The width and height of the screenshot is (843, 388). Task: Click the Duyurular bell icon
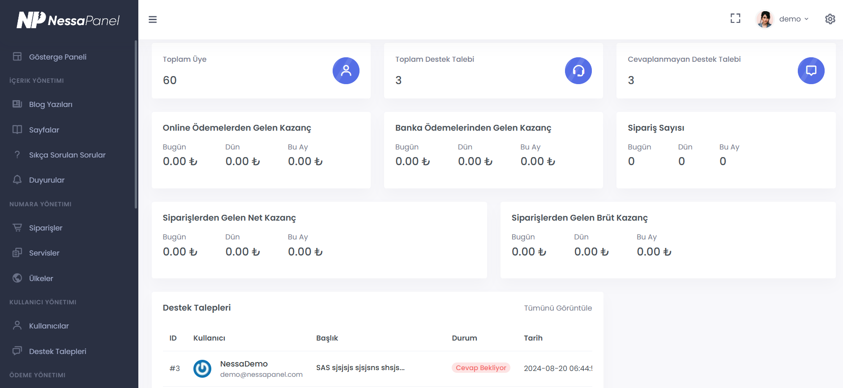pos(17,180)
